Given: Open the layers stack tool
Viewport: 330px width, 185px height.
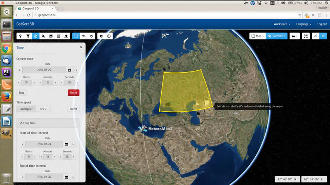Looking at the screenshot, I should [x=51, y=36].
